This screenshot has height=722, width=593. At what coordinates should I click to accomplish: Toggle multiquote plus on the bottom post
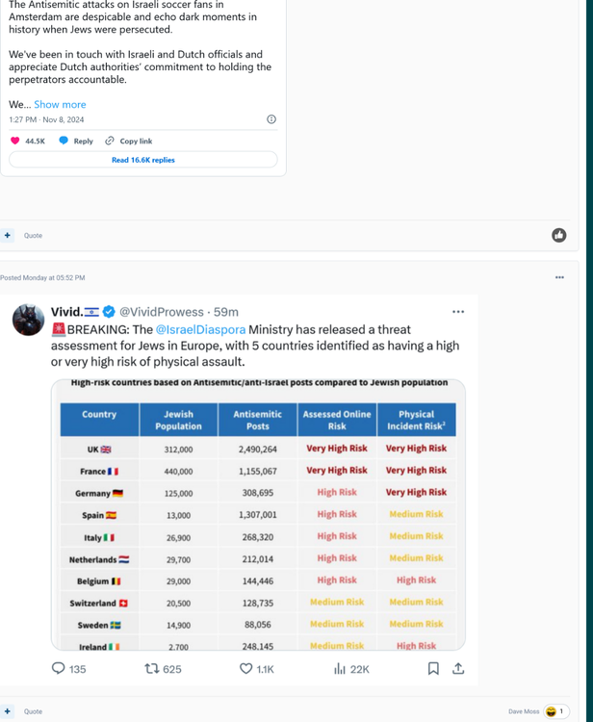[x=8, y=711]
